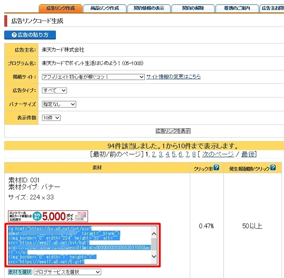This screenshot has width=284, height=278.
Task: Go to results page 5
Action: pos(174,154)
